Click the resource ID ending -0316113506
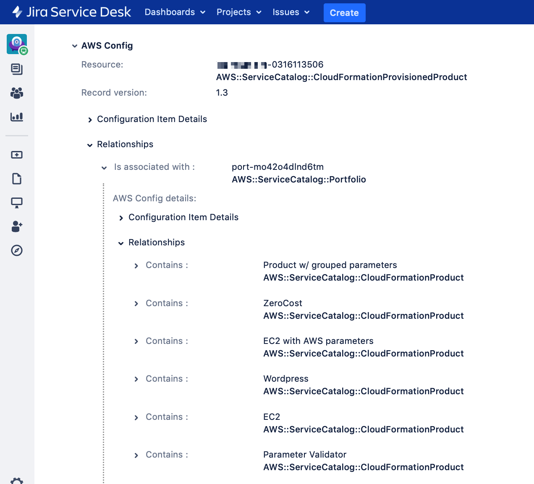 (270, 65)
